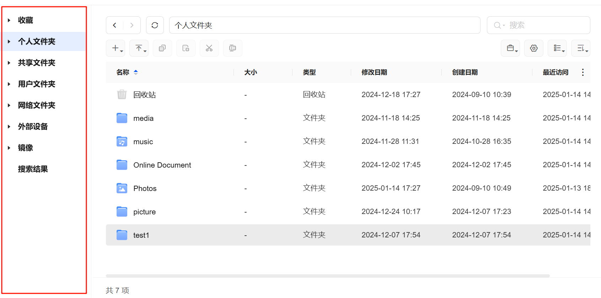Sort by the 修改日期 column header

coord(374,72)
